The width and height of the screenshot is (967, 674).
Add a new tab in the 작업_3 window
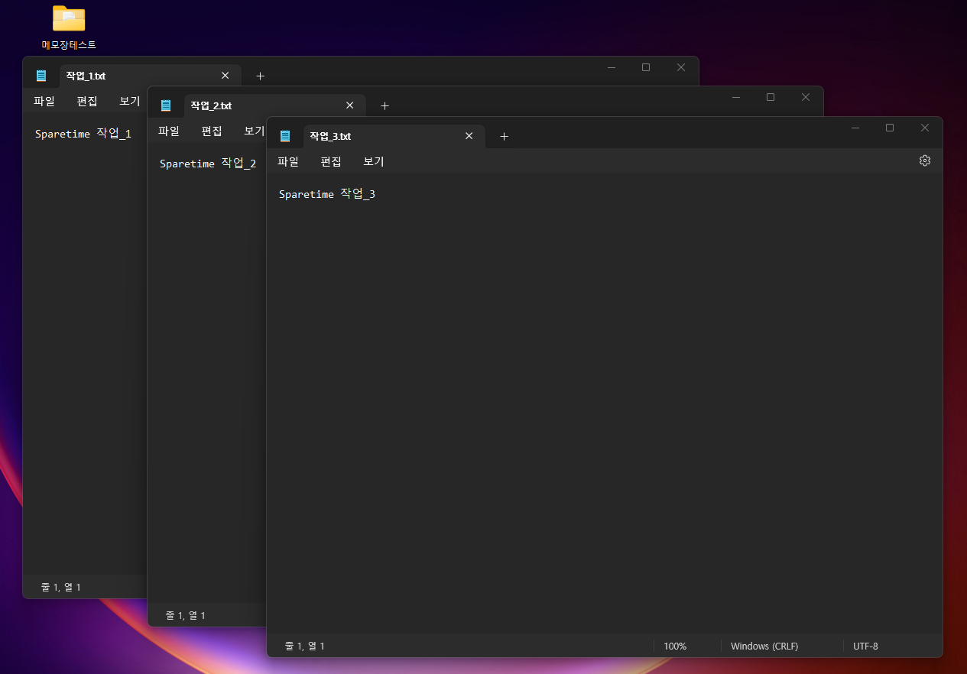tap(504, 136)
